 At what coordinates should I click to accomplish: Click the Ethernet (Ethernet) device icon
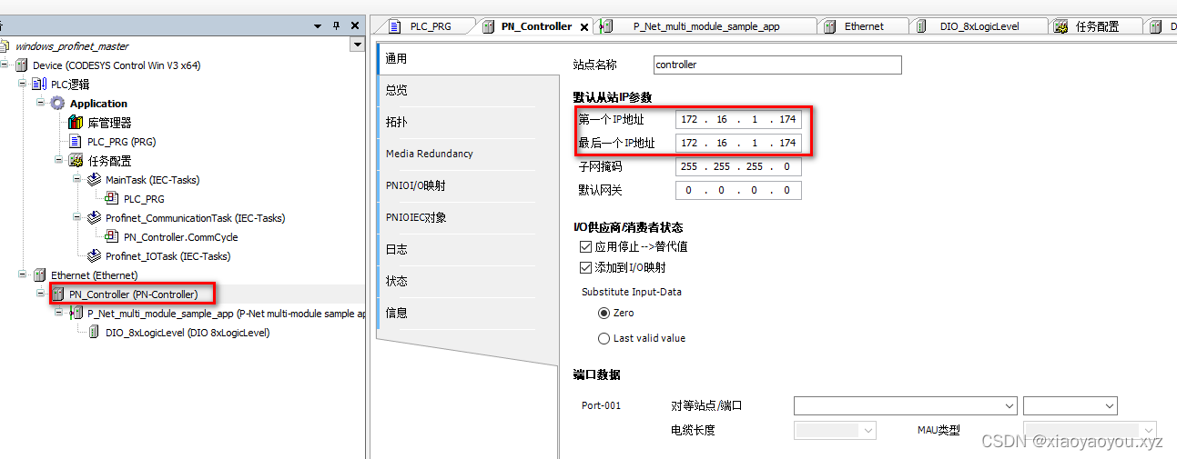40,275
